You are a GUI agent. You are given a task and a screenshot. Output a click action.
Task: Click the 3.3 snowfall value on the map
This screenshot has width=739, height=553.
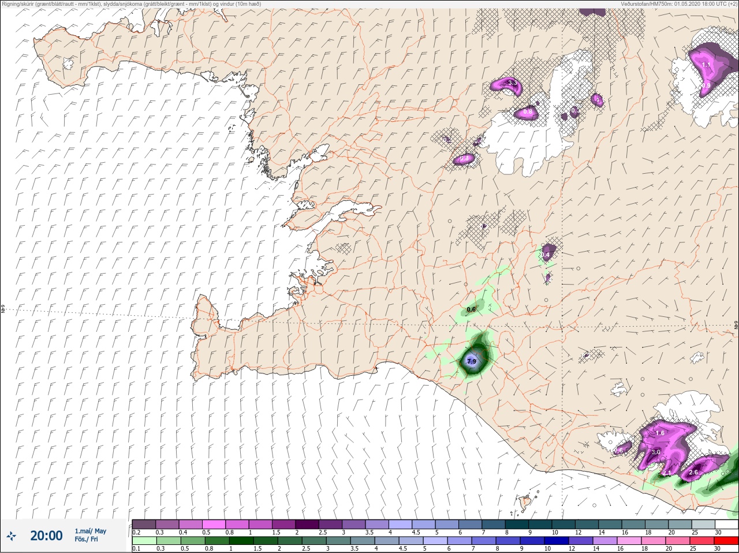click(x=512, y=83)
